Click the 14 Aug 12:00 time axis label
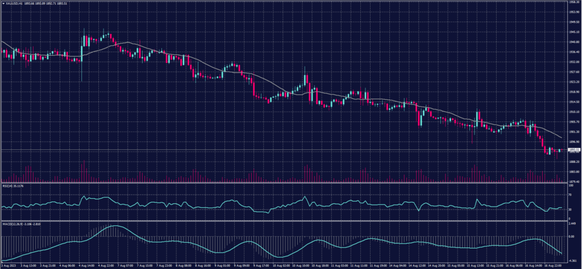 coord(417,265)
